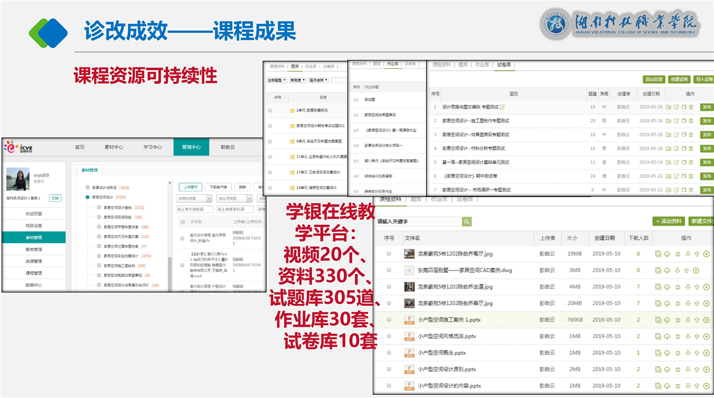Open 题库管理 in the left sidebar

tap(33, 249)
